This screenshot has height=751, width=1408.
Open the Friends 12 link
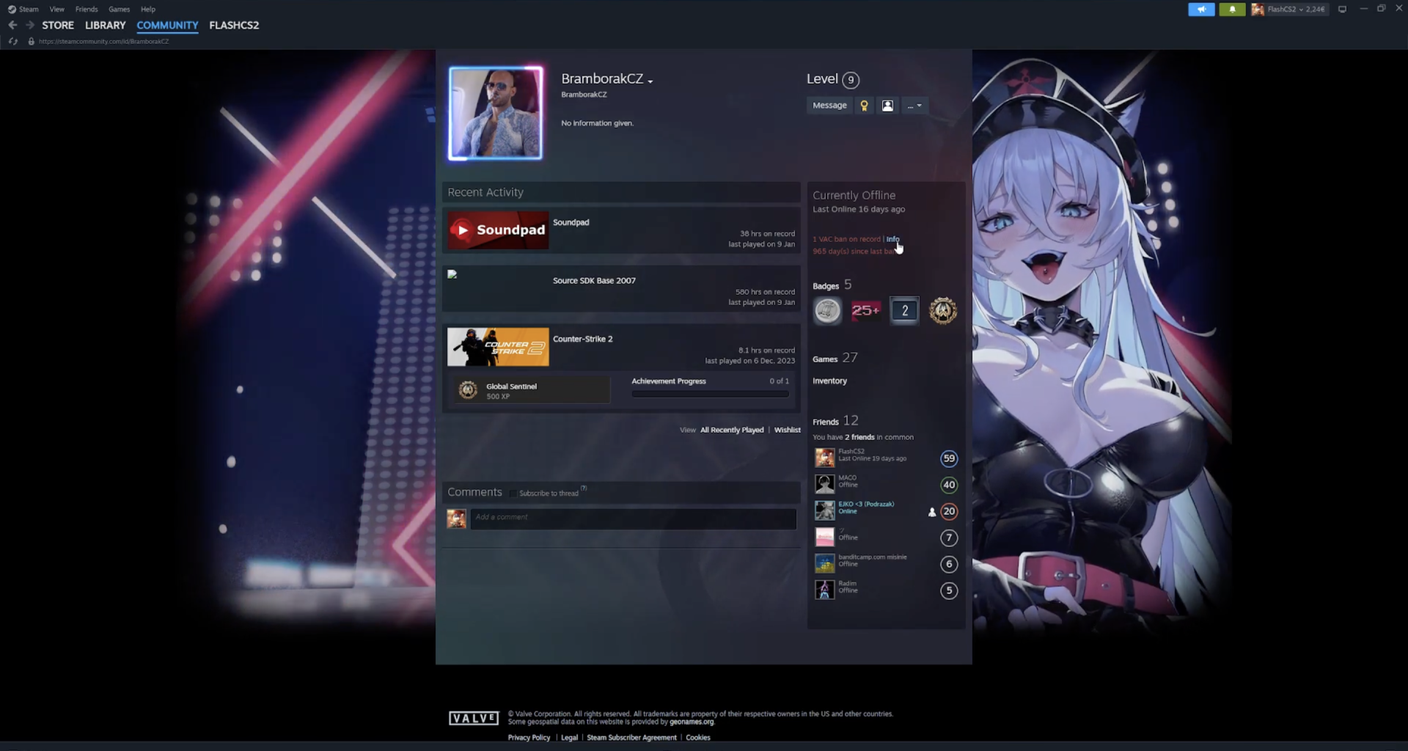tap(835, 421)
